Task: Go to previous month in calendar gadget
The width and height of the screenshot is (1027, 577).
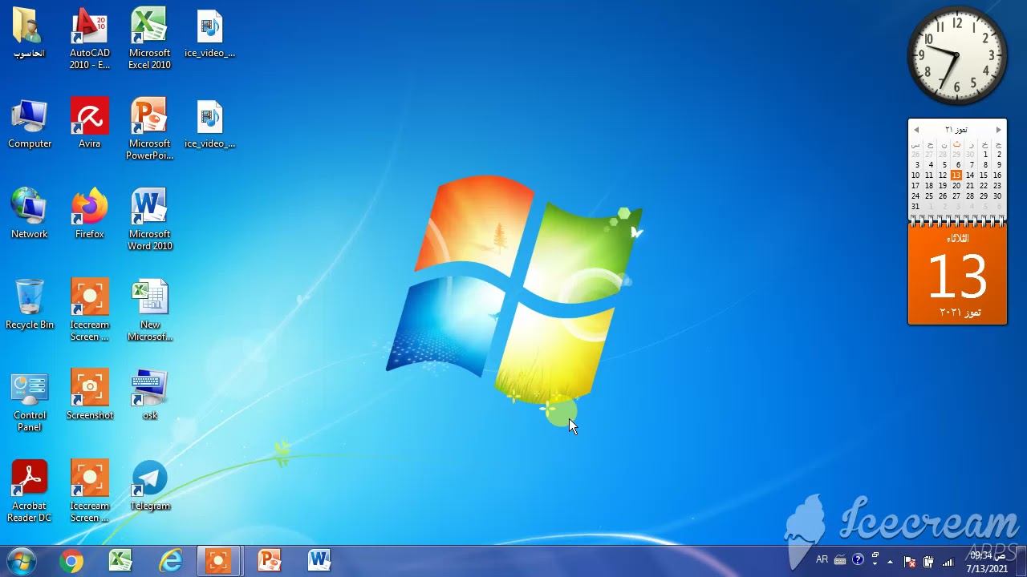Action: point(916,130)
